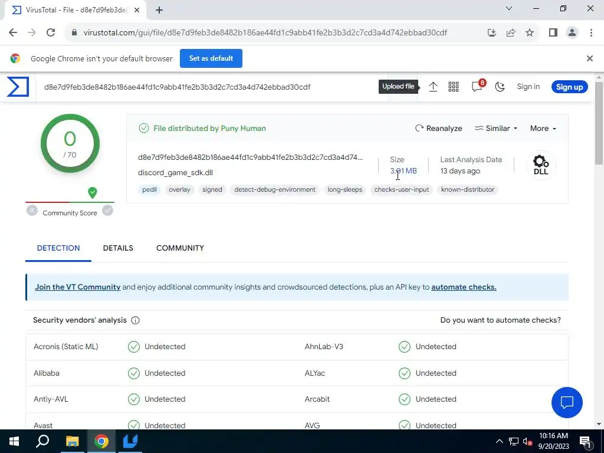Click Do you want to automate checks?
The height and width of the screenshot is (453, 604).
pos(500,320)
